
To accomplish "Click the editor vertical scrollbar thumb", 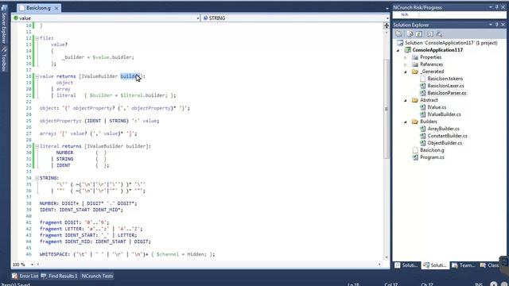I will coord(387,109).
